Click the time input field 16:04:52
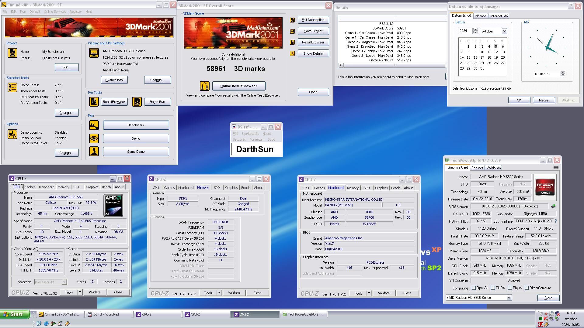The width and height of the screenshot is (584, 328). (547, 74)
